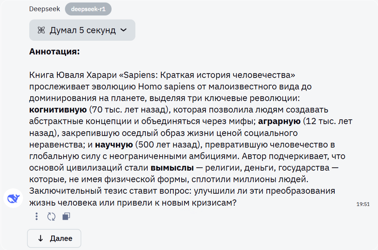Image resolution: width=378 pixels, height=250 pixels.
Task: Regenerate the Deepseek response
Action: point(51,216)
